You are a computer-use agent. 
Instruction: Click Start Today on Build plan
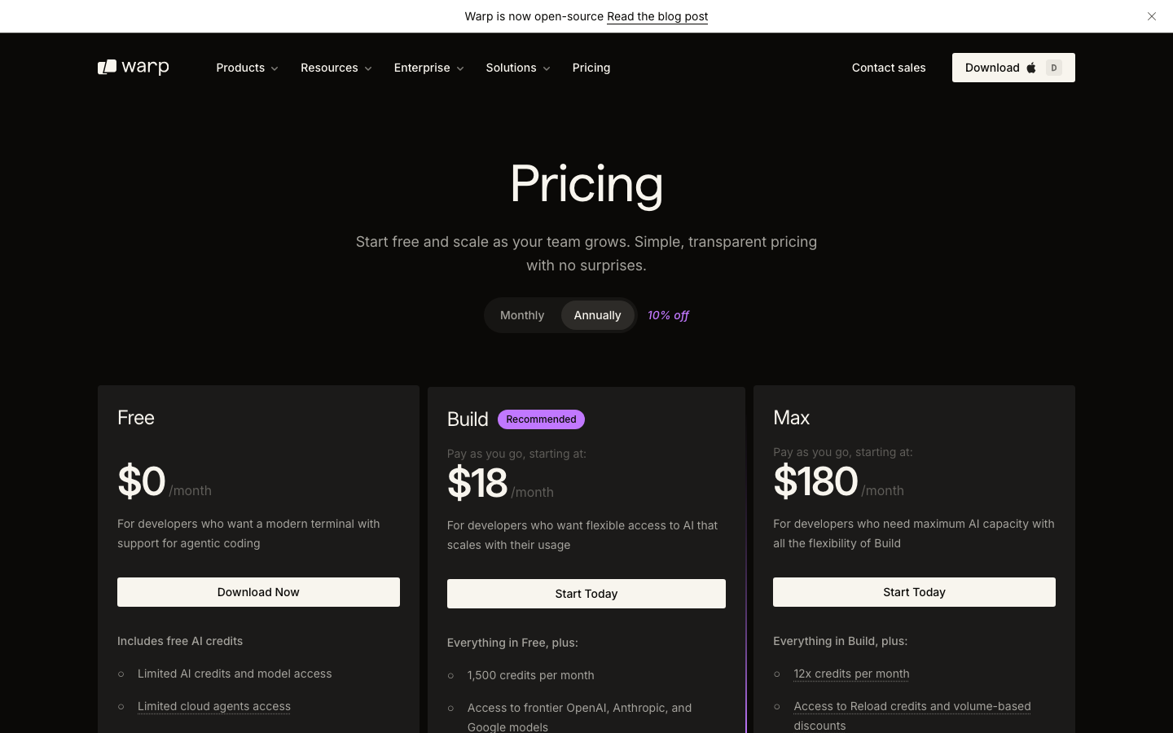586,594
